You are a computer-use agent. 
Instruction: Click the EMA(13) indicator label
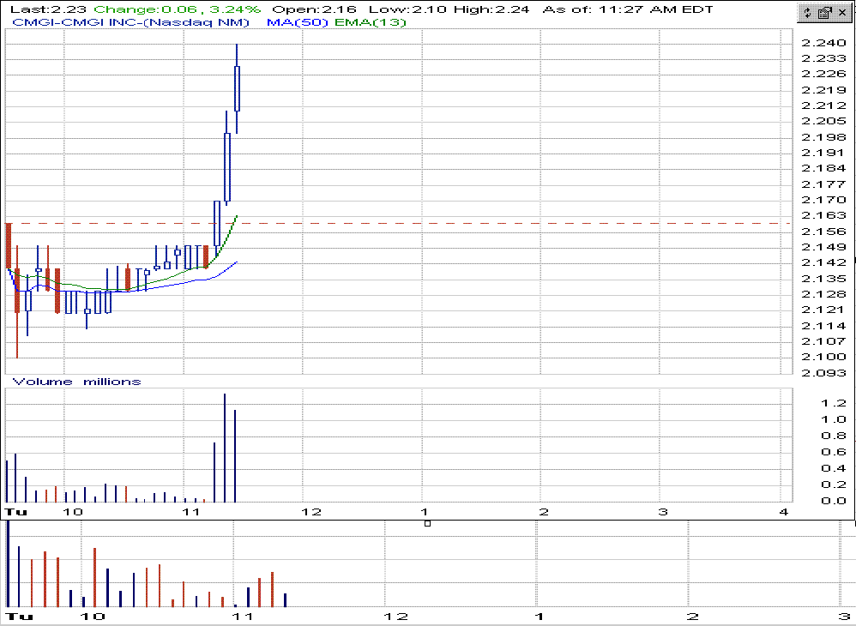pos(371,22)
